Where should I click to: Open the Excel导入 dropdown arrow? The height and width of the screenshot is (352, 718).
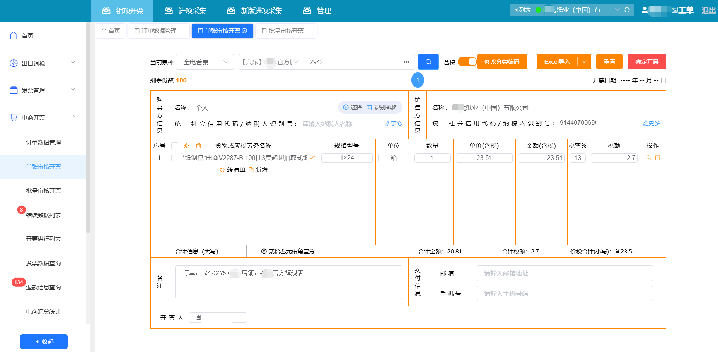[584, 62]
